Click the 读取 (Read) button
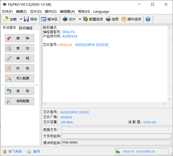 click(19, 91)
